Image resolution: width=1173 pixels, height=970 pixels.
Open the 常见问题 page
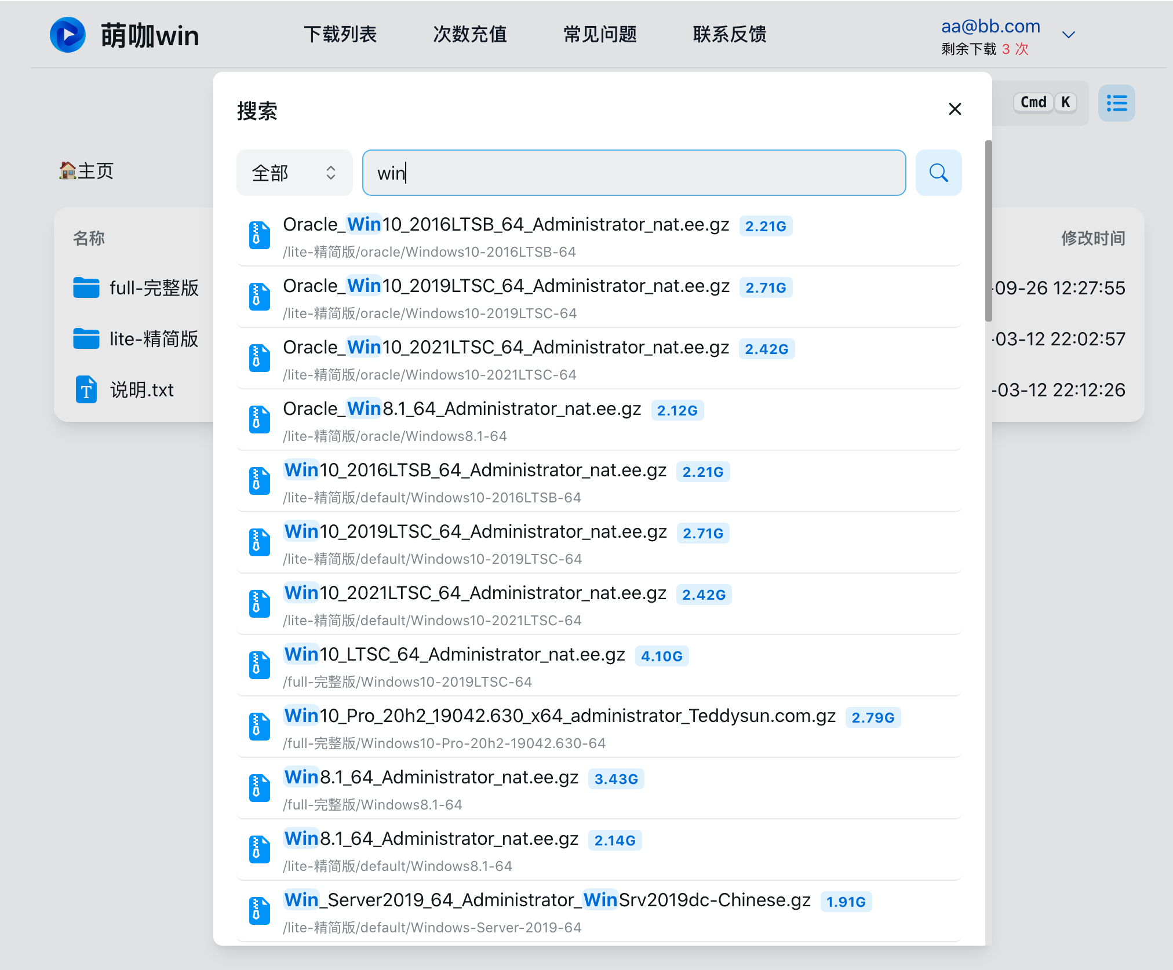point(600,35)
